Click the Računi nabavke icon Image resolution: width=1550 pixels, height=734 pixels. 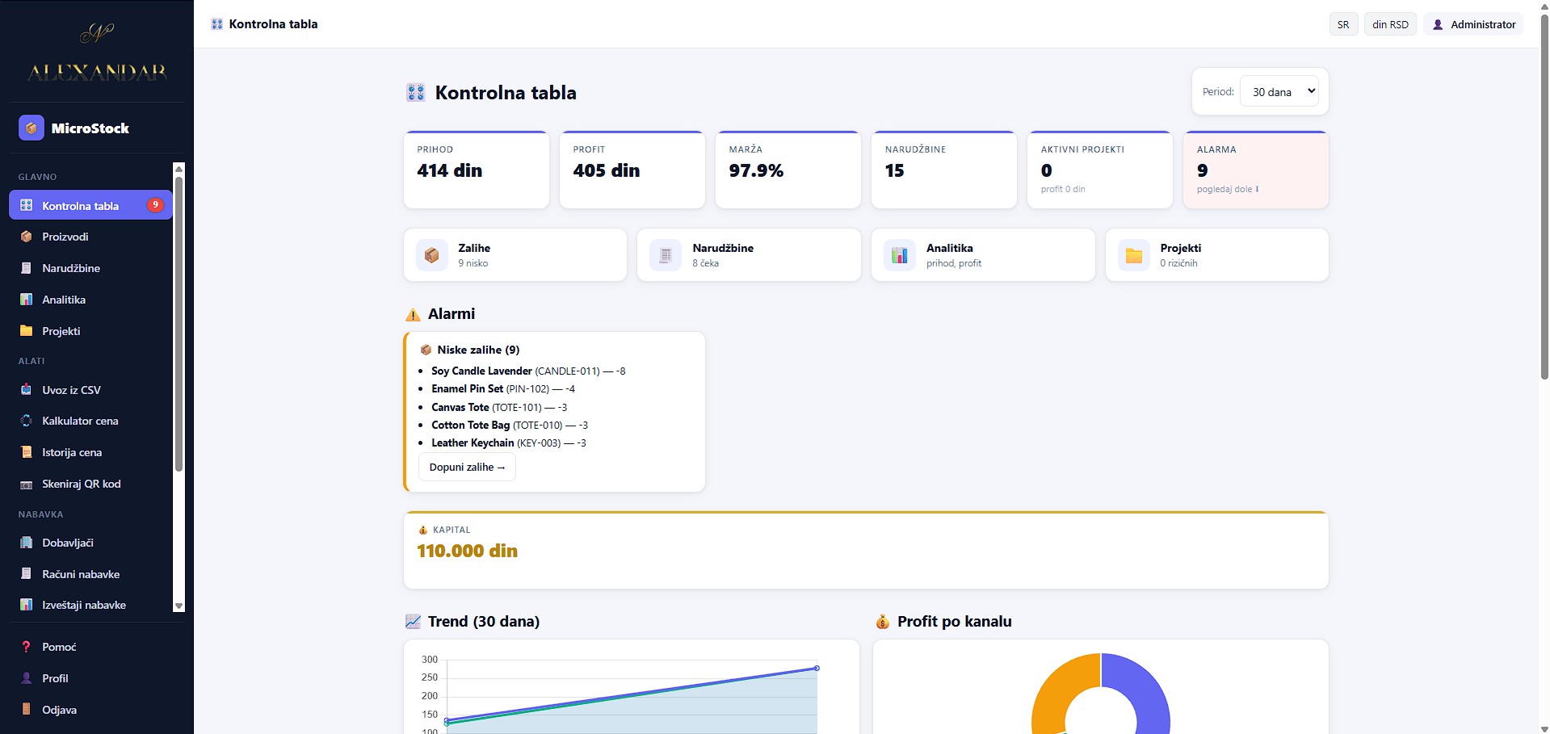[x=27, y=574]
